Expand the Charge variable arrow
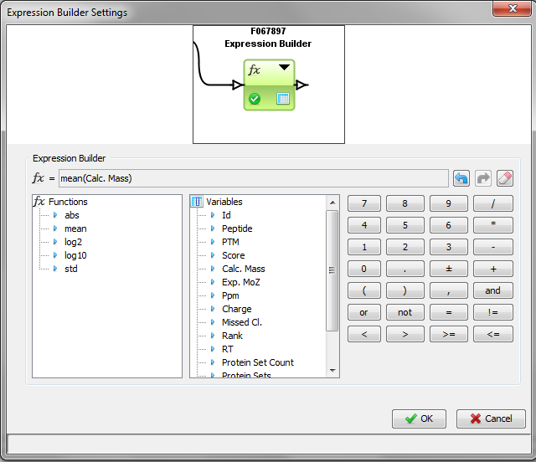Screen dimensions: 536x462 213,309
